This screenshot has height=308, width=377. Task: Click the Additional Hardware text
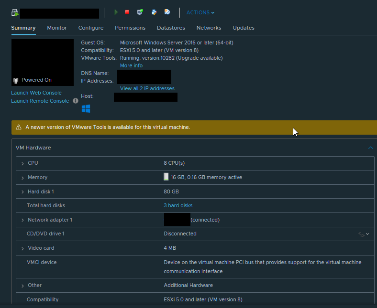(x=188, y=285)
